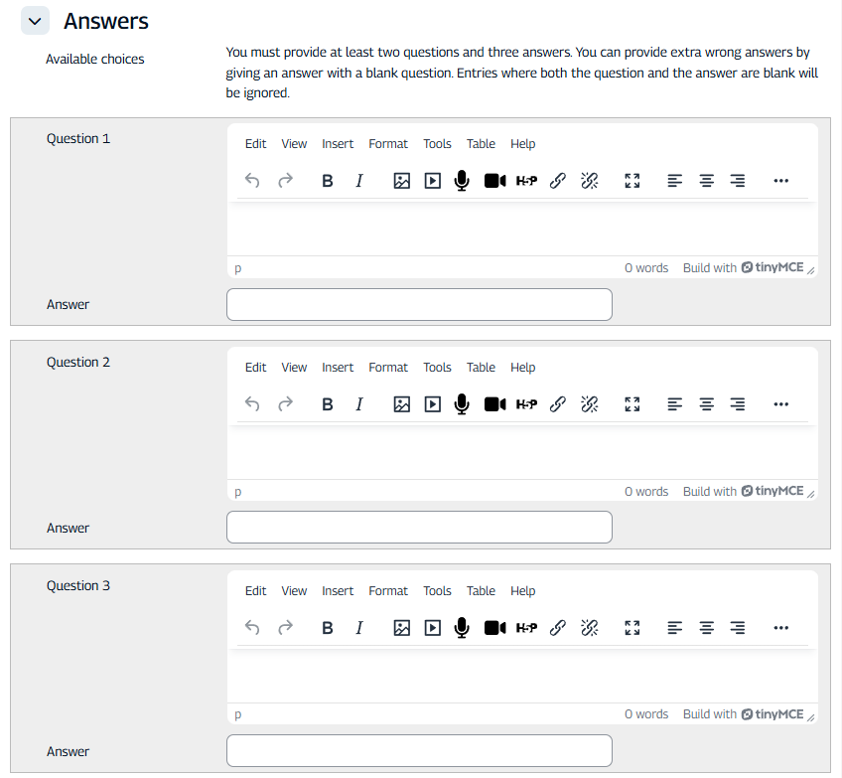The height and width of the screenshot is (778, 842).
Task: Collapse the Answers section chevron
Action: tap(35, 21)
